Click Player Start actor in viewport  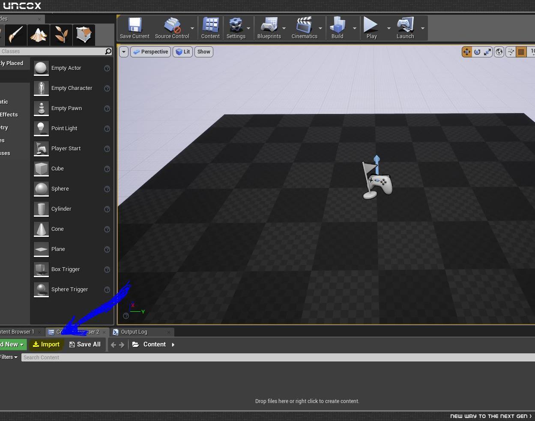point(377,181)
